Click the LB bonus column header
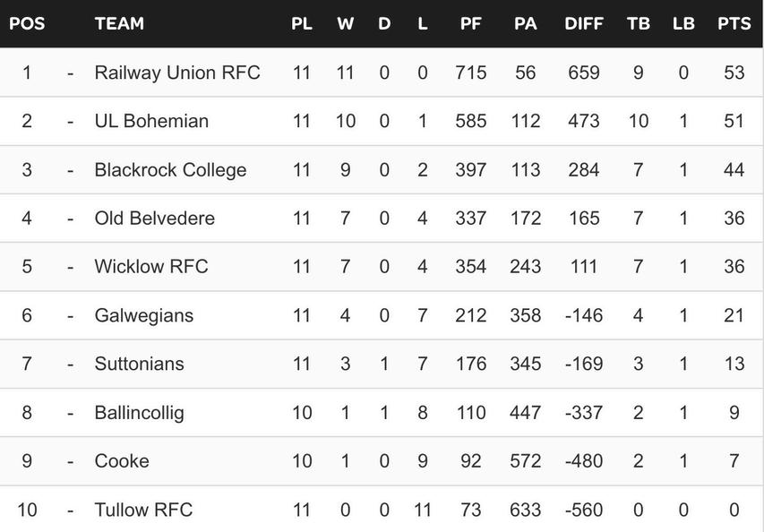Viewport: 764px width, 532px height. click(x=683, y=24)
